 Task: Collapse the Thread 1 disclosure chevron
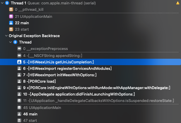click(2, 3)
